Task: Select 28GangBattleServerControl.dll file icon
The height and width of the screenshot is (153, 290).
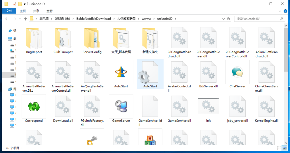Action: (237, 38)
